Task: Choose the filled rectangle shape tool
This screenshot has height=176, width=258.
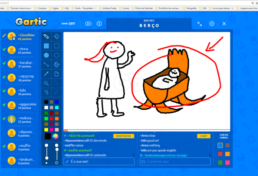Action: pyautogui.click(x=46, y=46)
